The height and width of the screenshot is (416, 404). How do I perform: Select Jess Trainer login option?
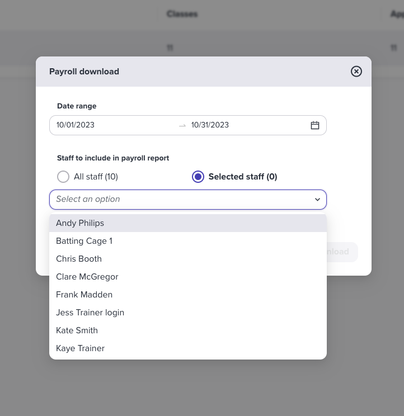tap(188, 313)
